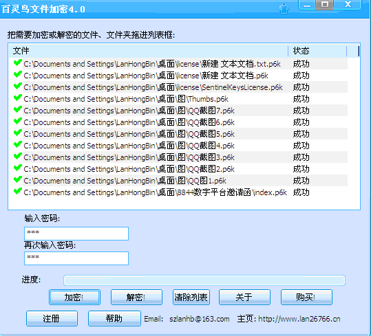Click the 进度 progress bar
Screen dimensions: 371x336
(204, 280)
